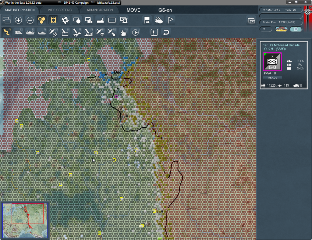Zoom out the map with the minus icon

pyautogui.click(x=30, y=20)
